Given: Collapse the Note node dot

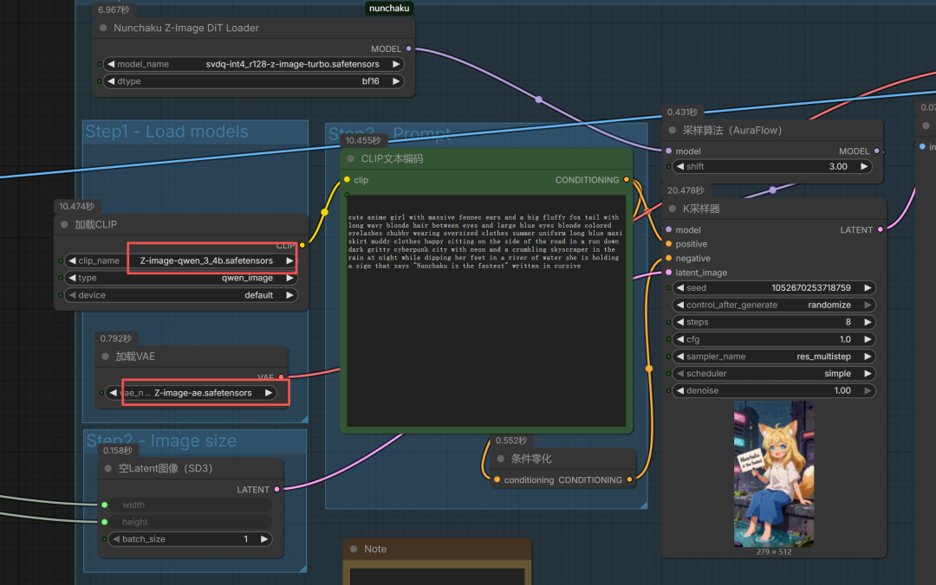Looking at the screenshot, I should coord(354,550).
